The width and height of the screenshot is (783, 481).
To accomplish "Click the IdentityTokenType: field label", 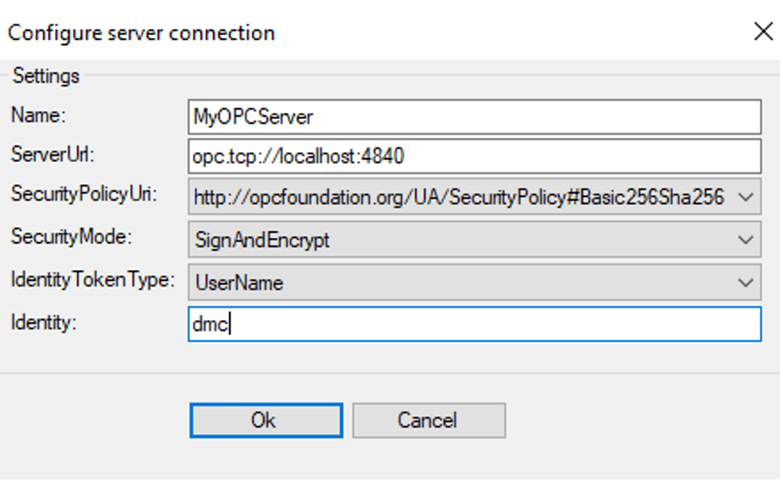I will 93,279.
